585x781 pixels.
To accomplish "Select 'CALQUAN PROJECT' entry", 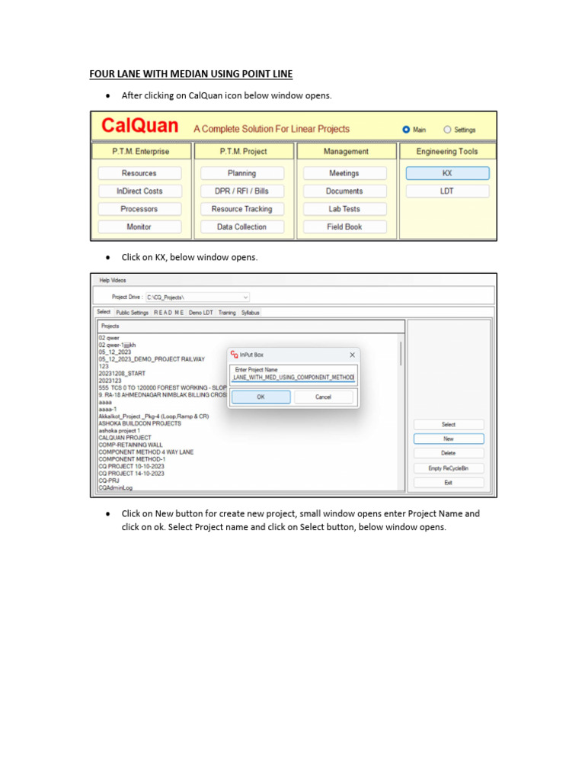I will tap(125, 438).
